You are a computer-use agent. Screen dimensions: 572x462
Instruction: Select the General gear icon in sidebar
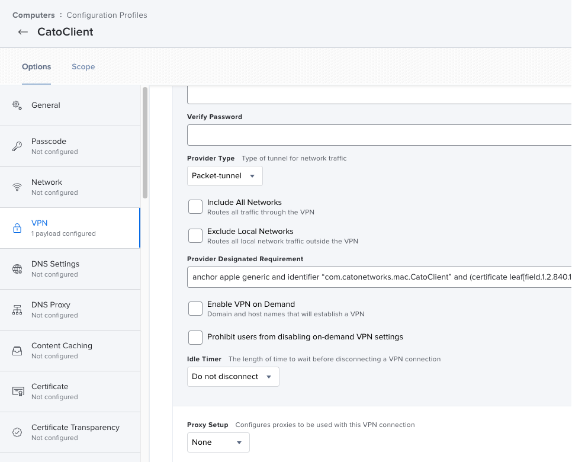pyautogui.click(x=15, y=105)
